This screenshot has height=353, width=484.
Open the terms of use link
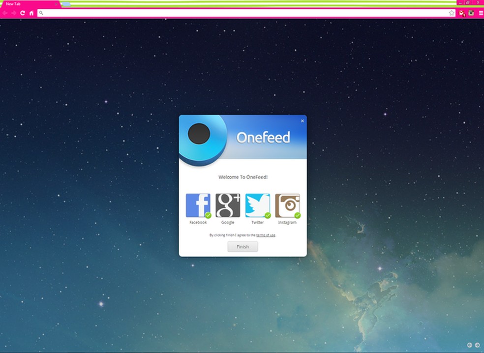coord(266,235)
